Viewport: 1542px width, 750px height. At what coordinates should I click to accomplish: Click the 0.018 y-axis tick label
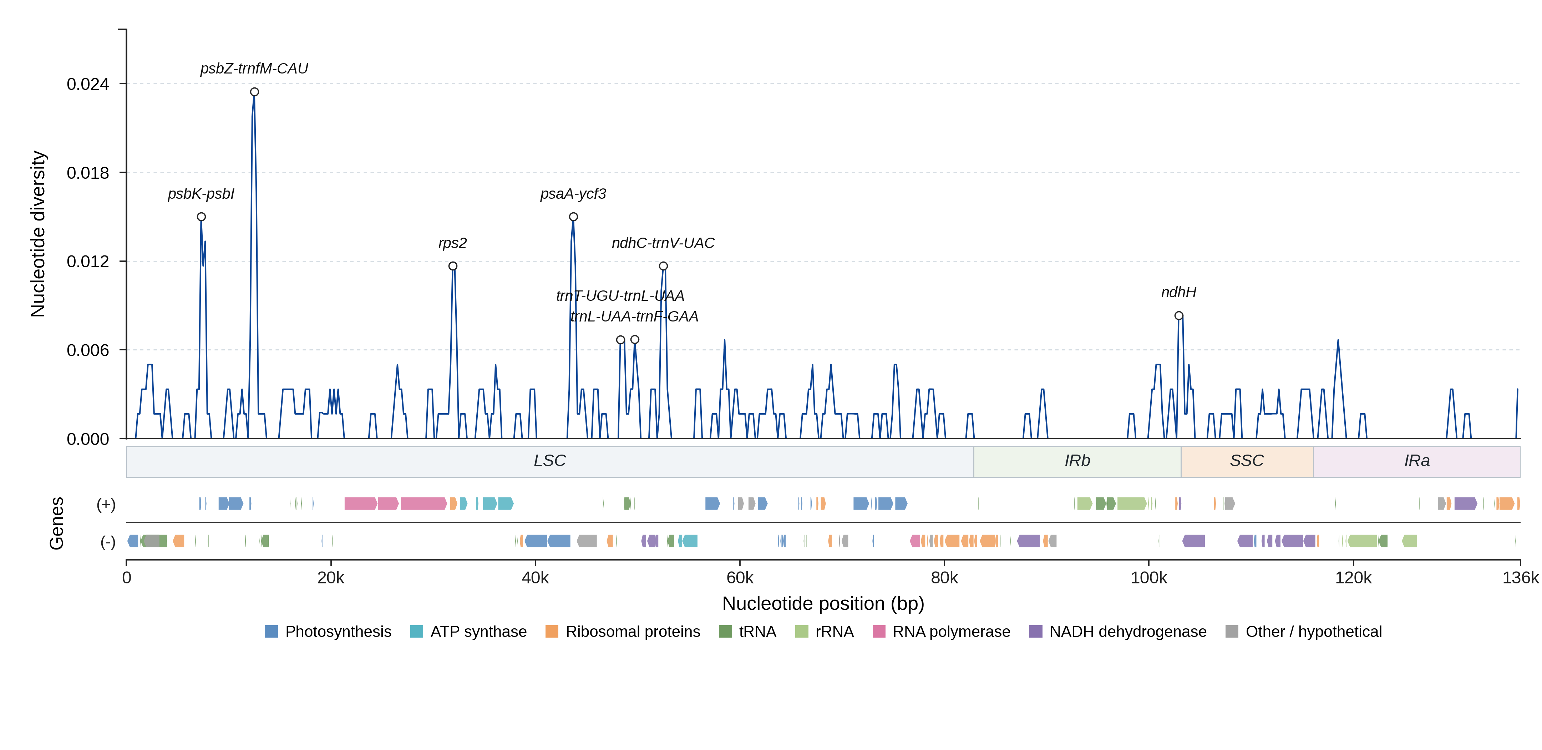point(88,173)
